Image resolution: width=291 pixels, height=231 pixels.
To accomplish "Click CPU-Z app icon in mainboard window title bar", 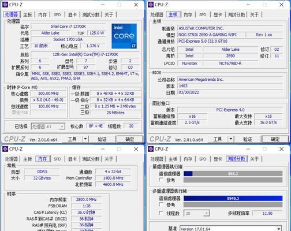I will [x=151, y=5].
